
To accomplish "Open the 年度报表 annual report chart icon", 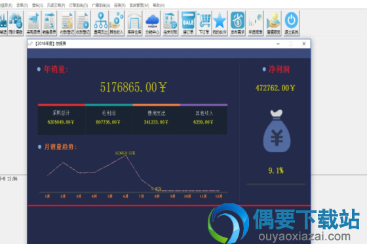I will click(x=256, y=23).
